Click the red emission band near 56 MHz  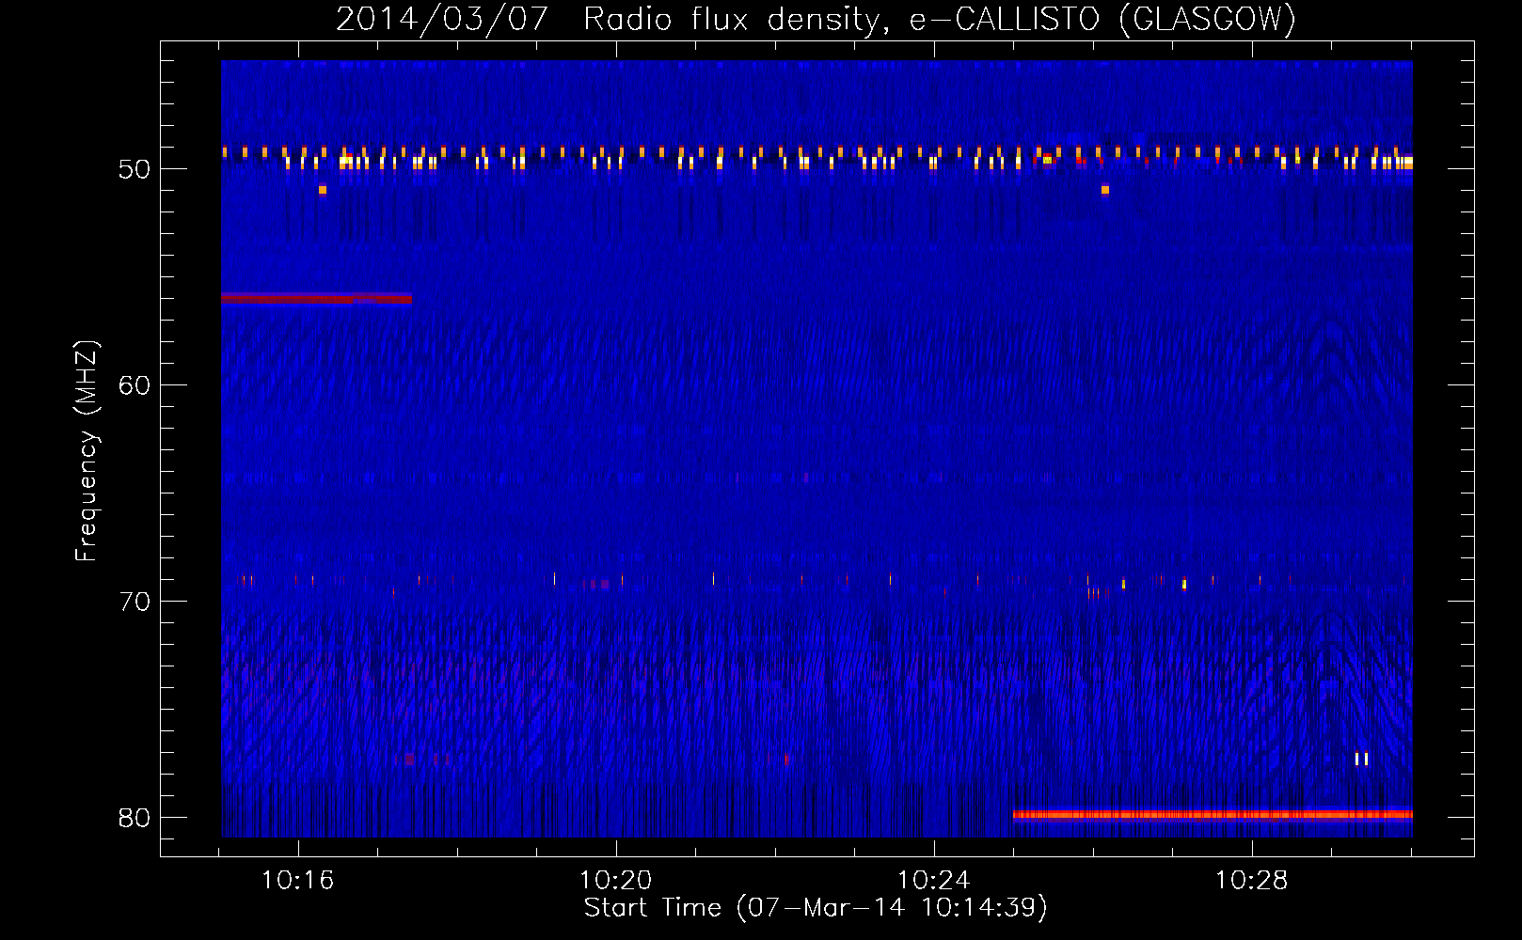316,299
